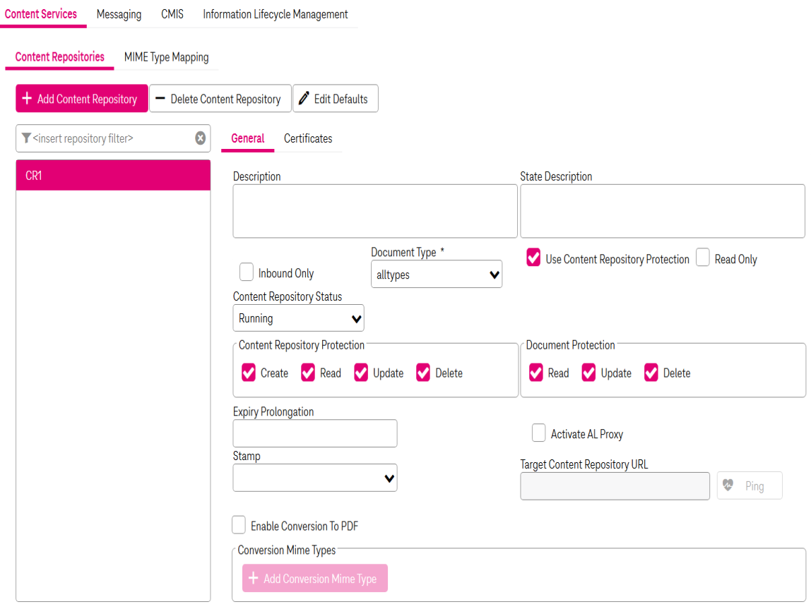Click Delete Content Repository button

click(220, 99)
